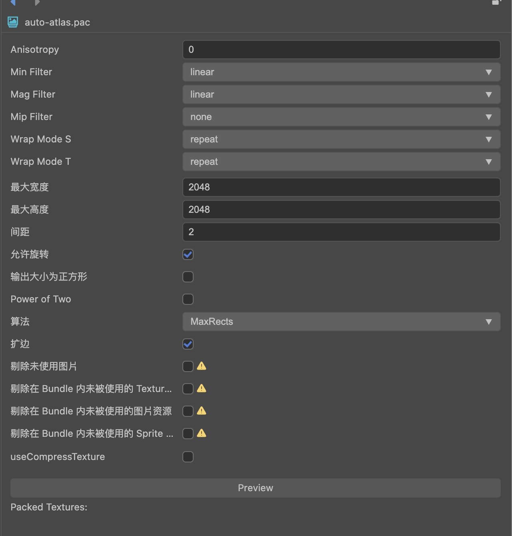This screenshot has height=536, width=512.
Task: Uncheck the 扩边 checkbox
Action: click(188, 344)
